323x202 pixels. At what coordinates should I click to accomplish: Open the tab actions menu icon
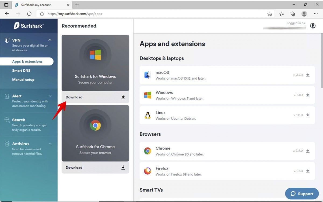(x=6, y=5)
